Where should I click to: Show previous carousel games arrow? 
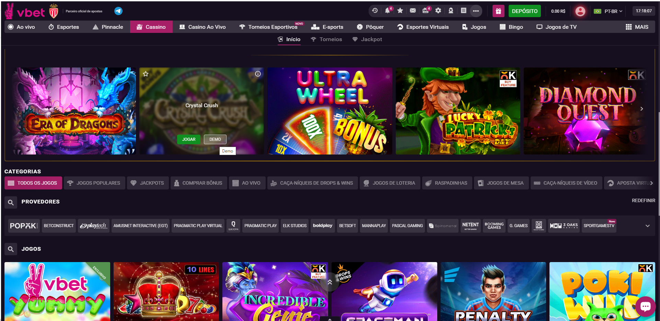coord(18,109)
